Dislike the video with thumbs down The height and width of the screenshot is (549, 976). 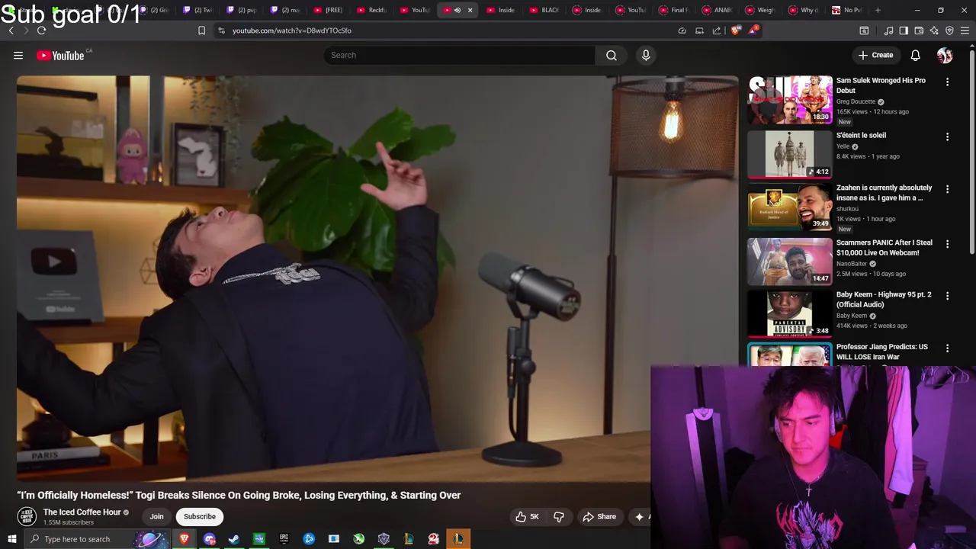(x=559, y=516)
